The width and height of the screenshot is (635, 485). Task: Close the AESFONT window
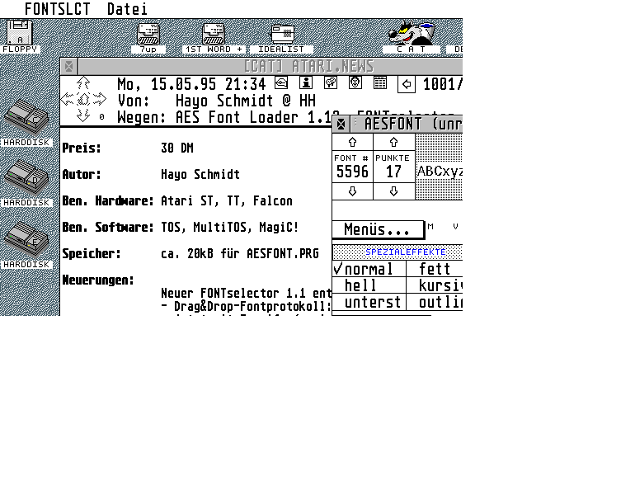[341, 125]
